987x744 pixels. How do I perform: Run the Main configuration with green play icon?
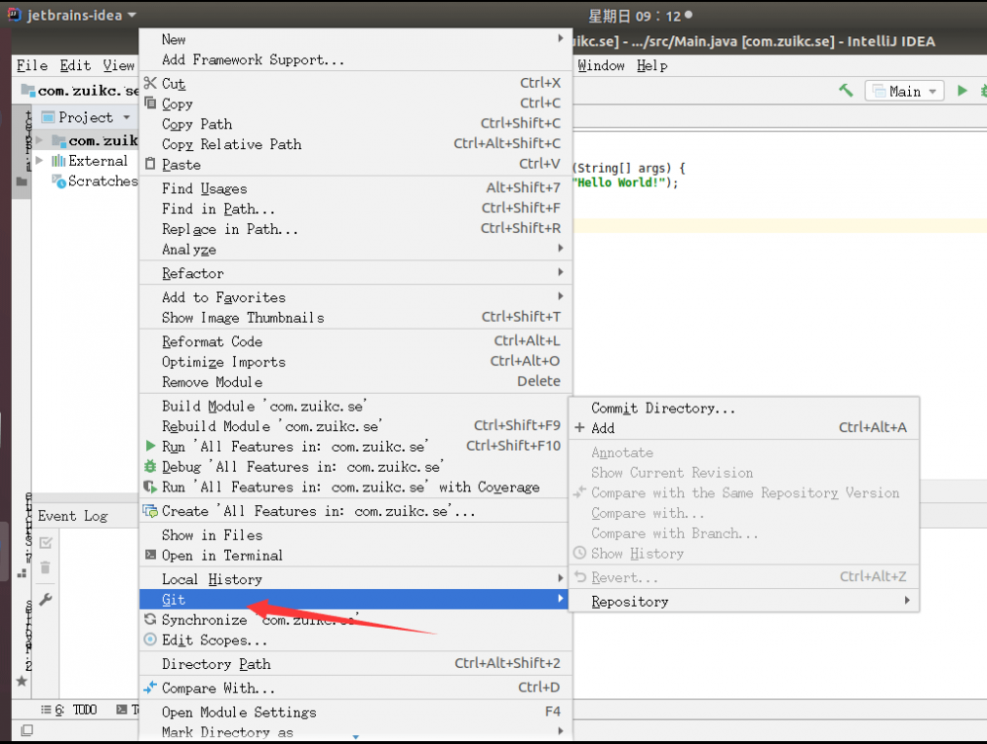point(962,90)
